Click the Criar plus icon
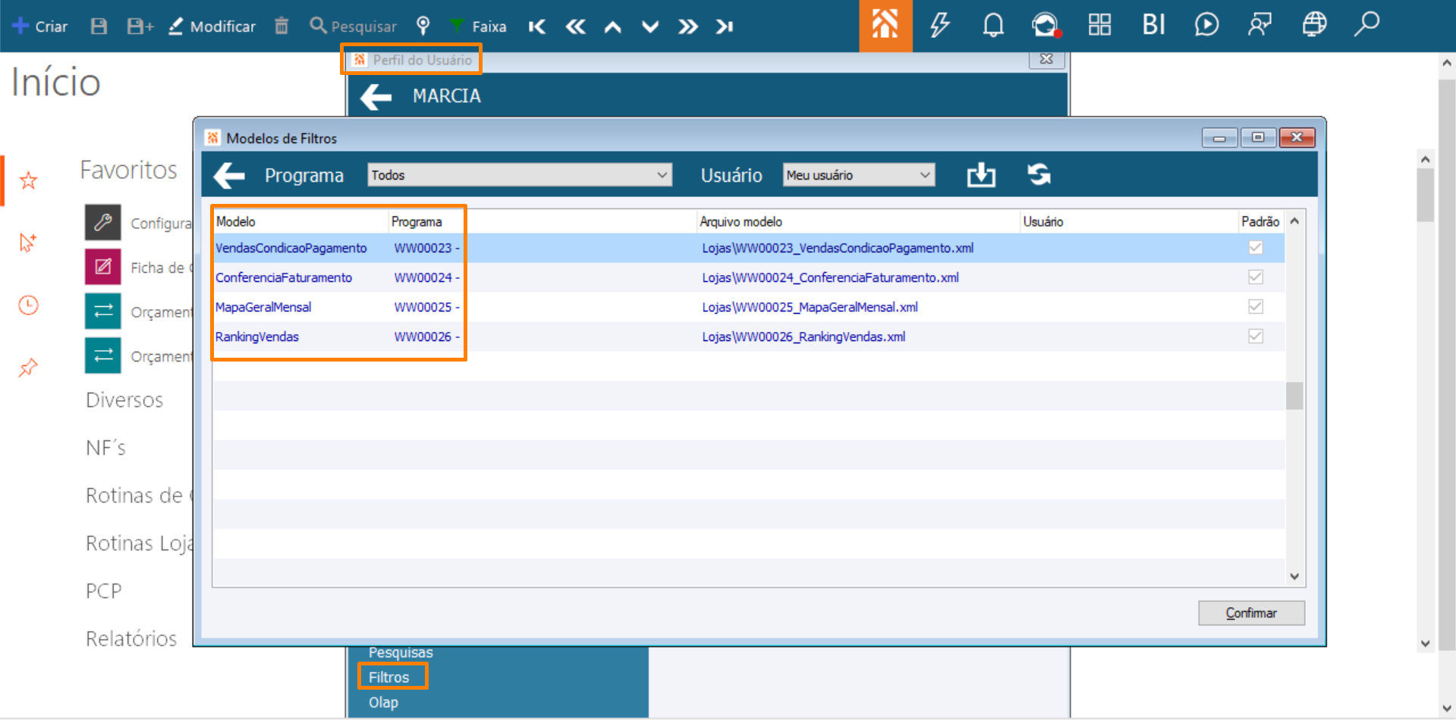The height and width of the screenshot is (720, 1456). tap(20, 26)
